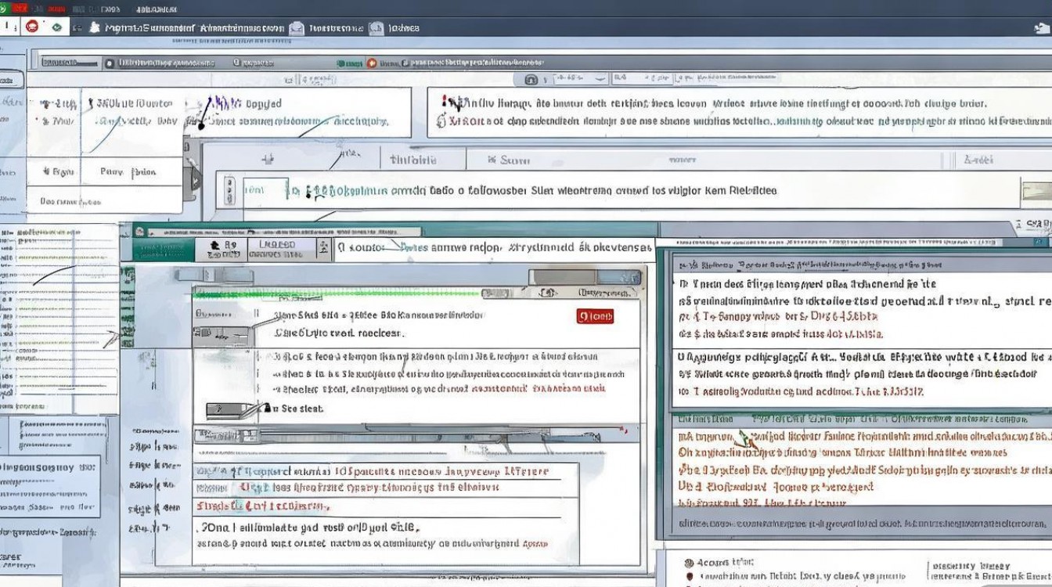Screen dimensions: 1052x587
Task: Expand the gray side panel arrow handle
Action: [196, 181]
